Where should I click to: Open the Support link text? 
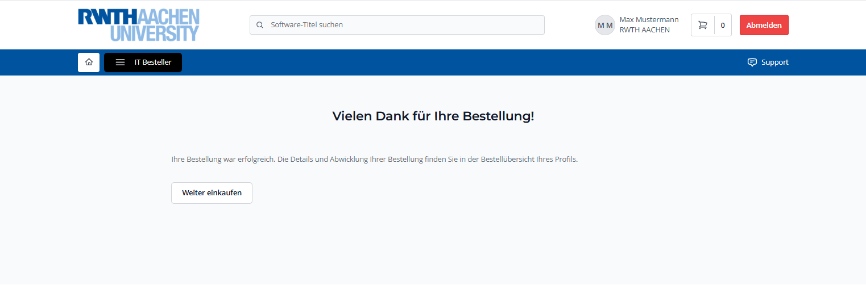point(774,62)
